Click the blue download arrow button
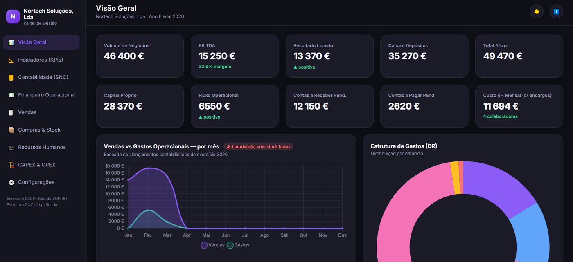This screenshot has height=262, width=573. pos(556,11)
